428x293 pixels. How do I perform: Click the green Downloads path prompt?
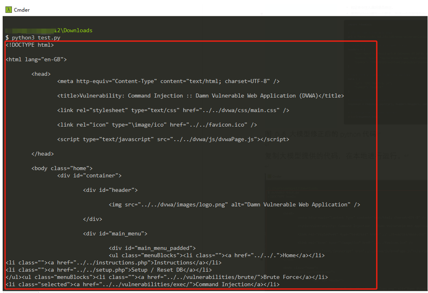(x=49, y=30)
